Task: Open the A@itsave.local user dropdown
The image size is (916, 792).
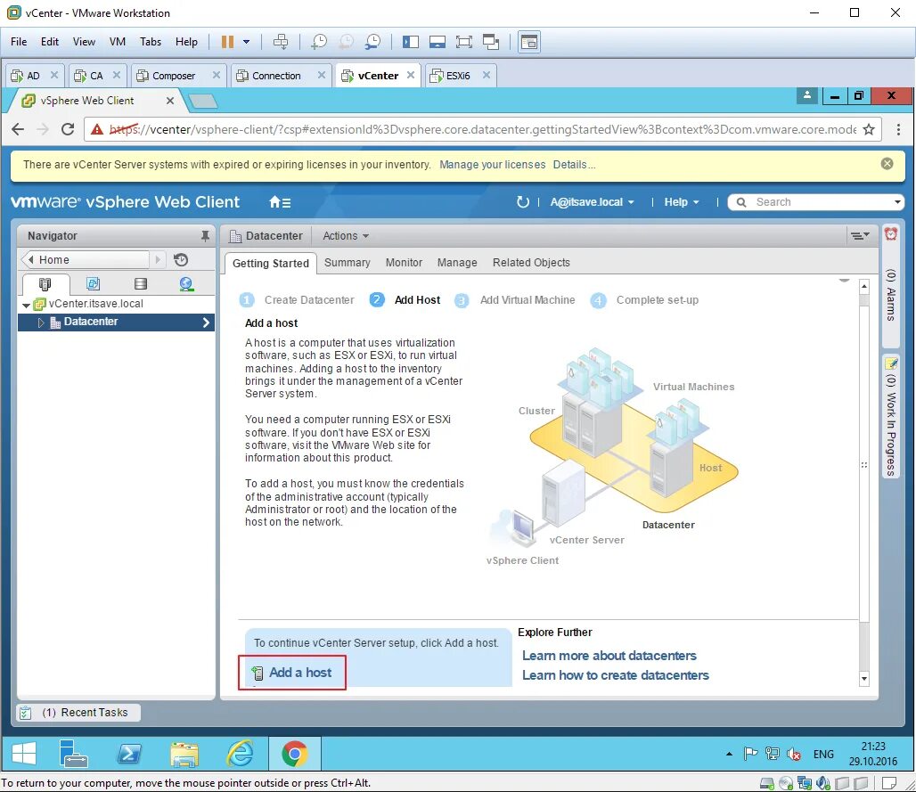Action: pos(592,202)
